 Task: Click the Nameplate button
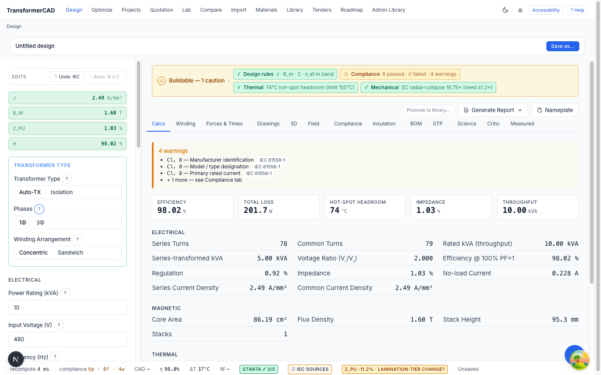pos(555,110)
